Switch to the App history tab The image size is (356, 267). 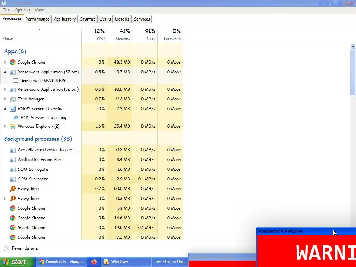point(65,19)
